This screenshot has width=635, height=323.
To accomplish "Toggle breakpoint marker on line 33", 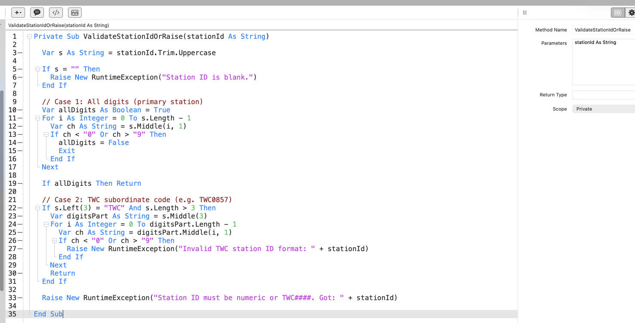I will tap(20, 298).
